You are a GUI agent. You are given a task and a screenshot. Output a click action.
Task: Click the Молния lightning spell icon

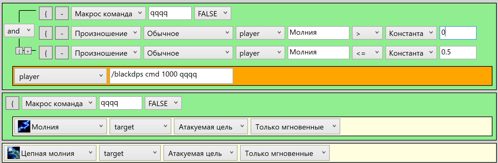(x=24, y=126)
